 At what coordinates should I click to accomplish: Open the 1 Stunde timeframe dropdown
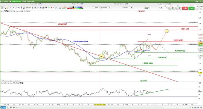pyautogui.click(x=128, y=8)
